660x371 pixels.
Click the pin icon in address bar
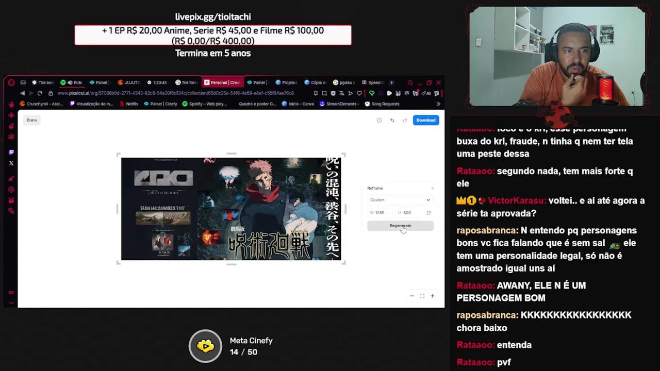(316, 93)
